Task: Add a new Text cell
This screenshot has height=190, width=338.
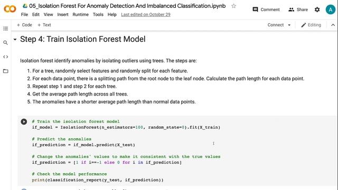Action: [x=44, y=25]
